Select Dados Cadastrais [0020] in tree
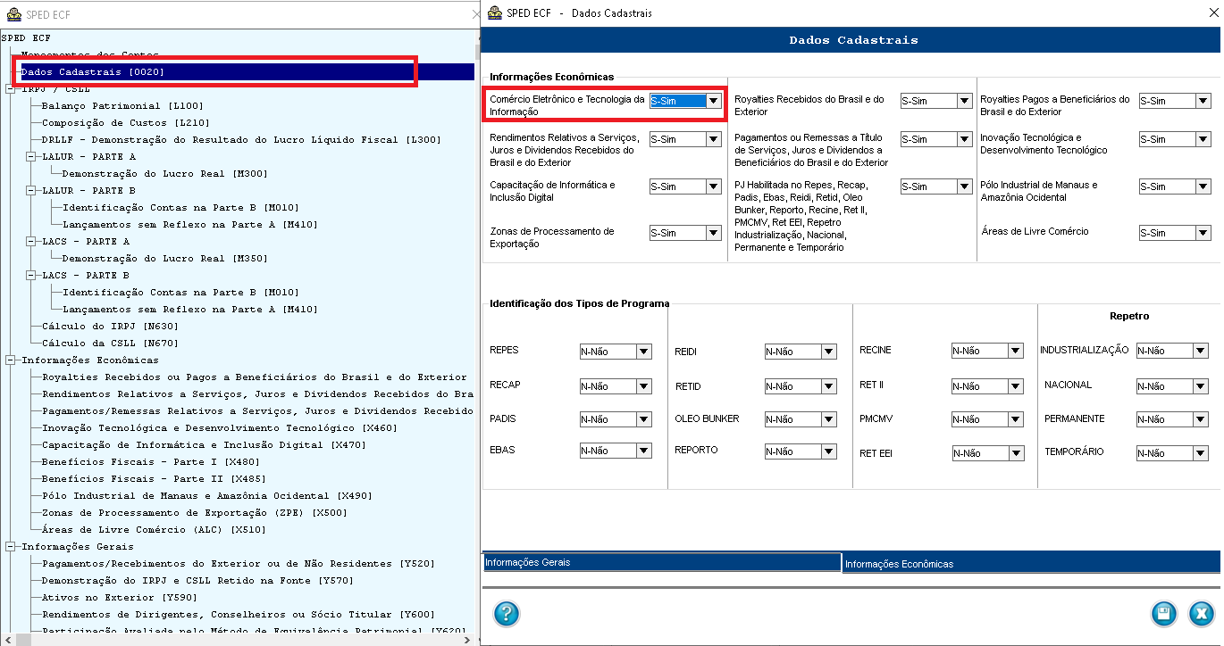This screenshot has height=646, width=1224. (x=93, y=71)
